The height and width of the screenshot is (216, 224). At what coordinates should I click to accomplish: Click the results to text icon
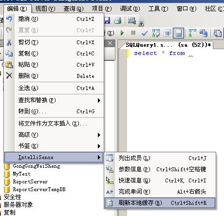click(218, 33)
